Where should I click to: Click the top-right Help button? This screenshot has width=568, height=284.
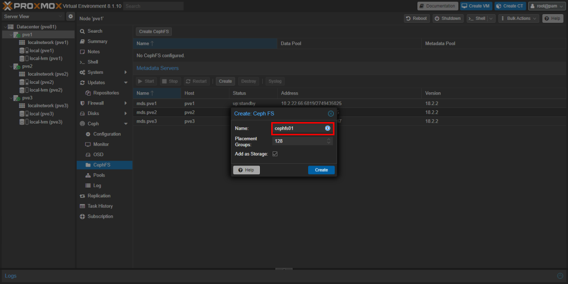click(x=553, y=18)
